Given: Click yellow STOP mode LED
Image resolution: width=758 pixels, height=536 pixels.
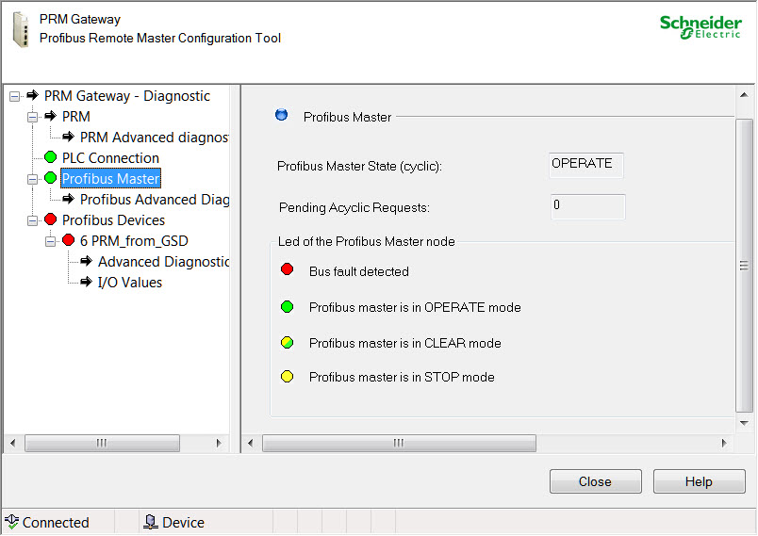Looking at the screenshot, I should click(x=288, y=376).
